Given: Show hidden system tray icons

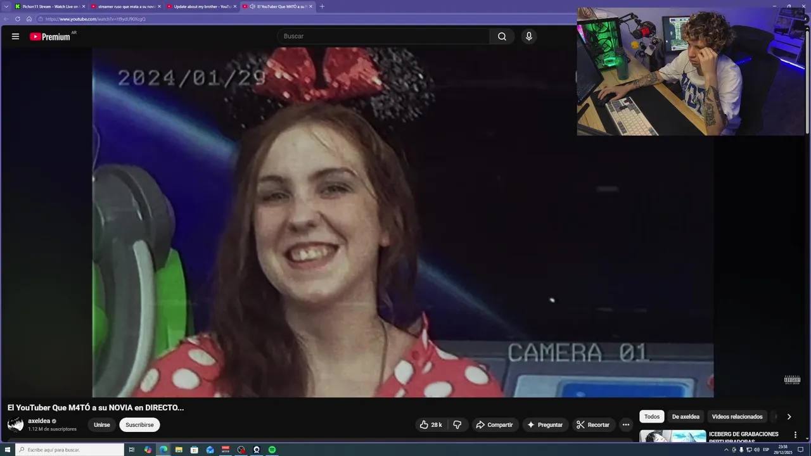Looking at the screenshot, I should click(726, 450).
